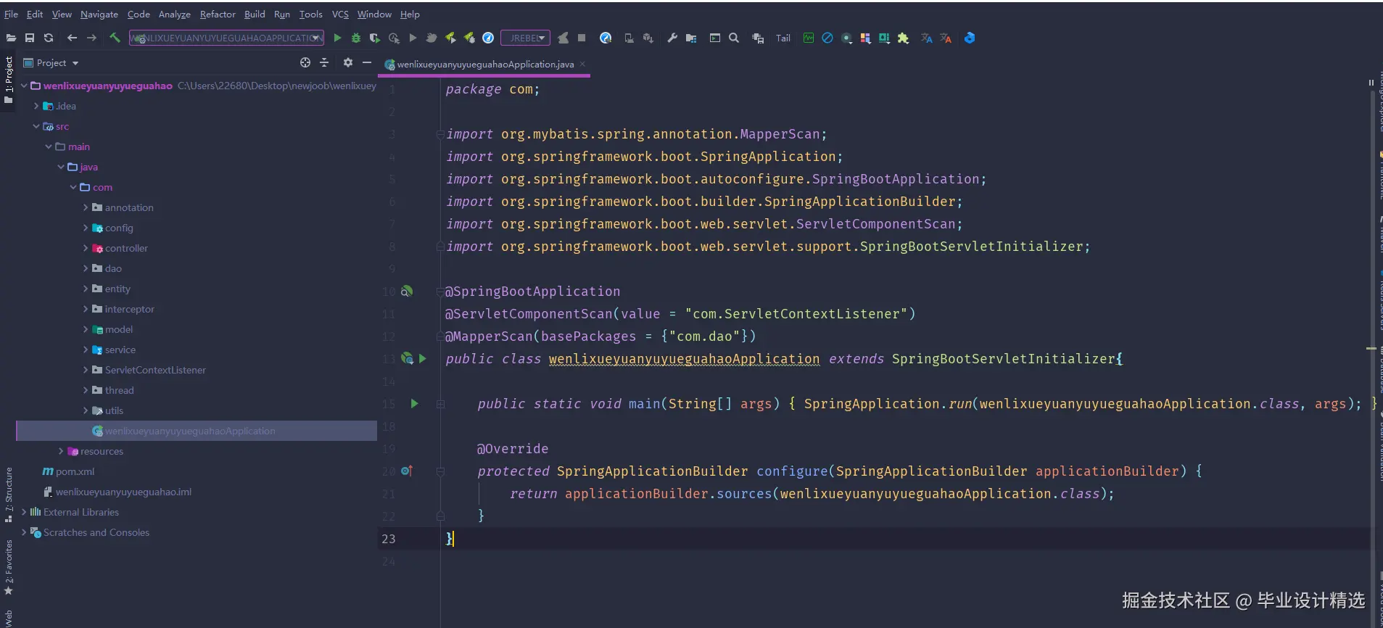This screenshot has height=628, width=1383.
Task: Expand the resources folder
Action: 61,451
